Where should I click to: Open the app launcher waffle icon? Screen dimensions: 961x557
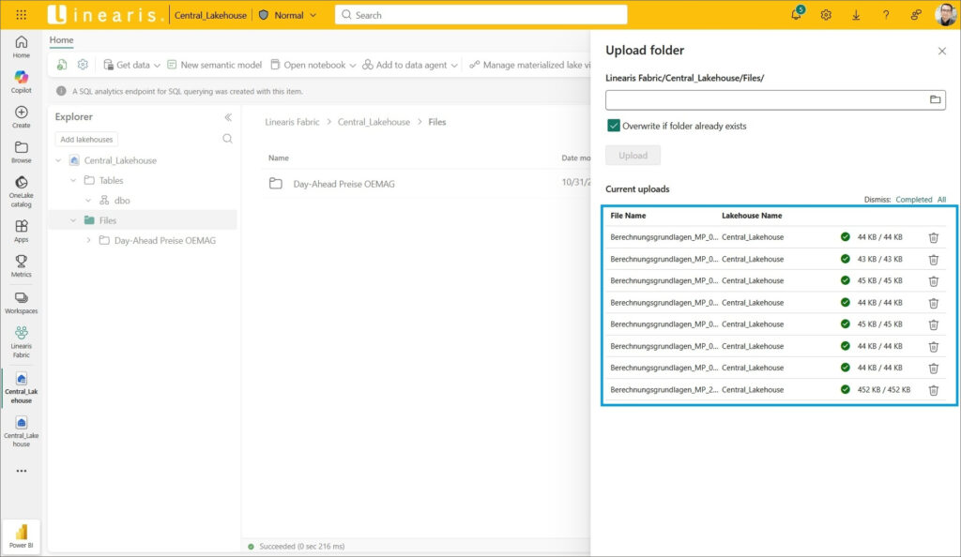(21, 15)
